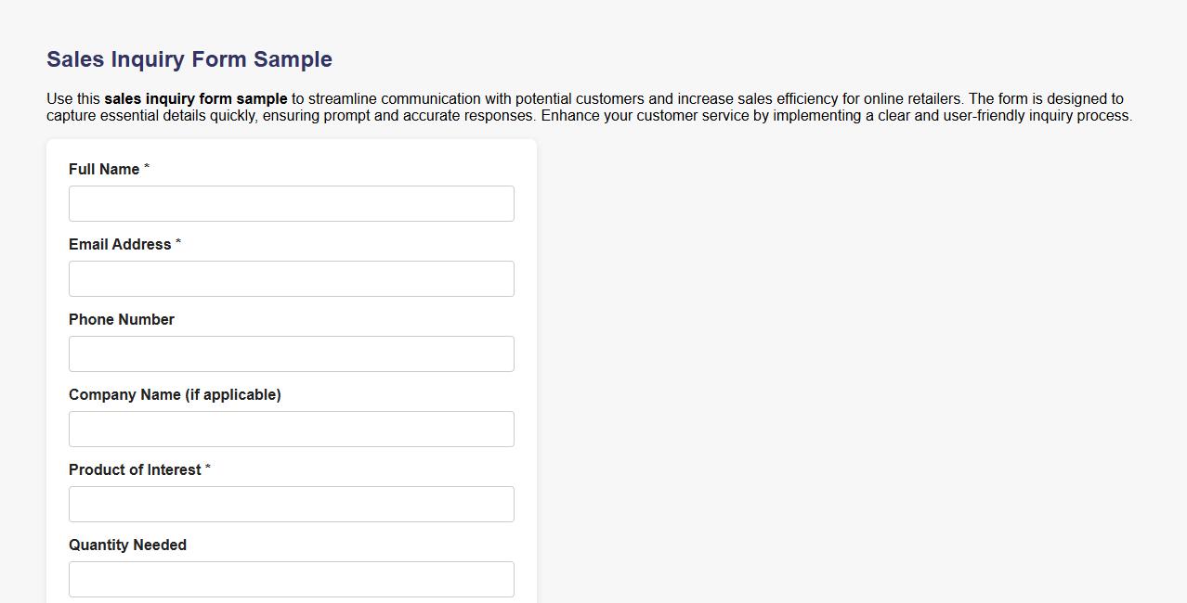Click the Phone Number input field
Image resolution: width=1187 pixels, height=603 pixels.
[x=291, y=353]
